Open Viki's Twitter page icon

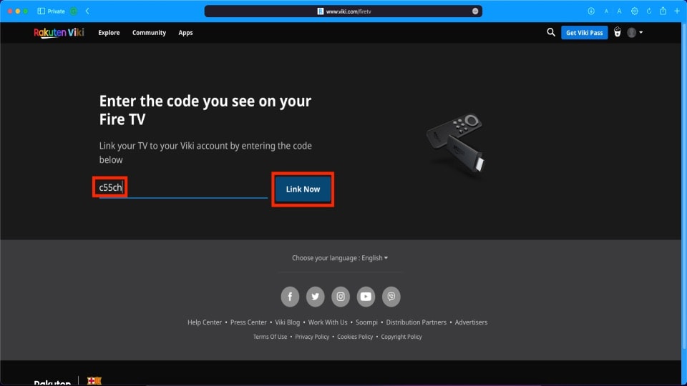316,297
